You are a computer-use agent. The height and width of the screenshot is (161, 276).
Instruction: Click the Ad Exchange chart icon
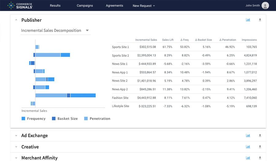click(x=248, y=136)
